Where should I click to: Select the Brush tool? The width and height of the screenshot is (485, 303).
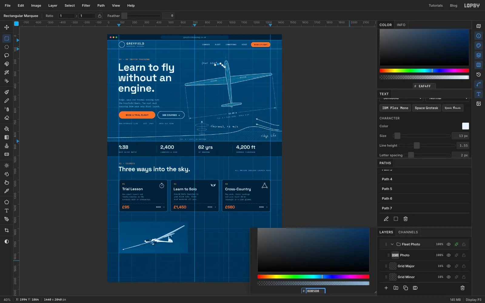pos(7,92)
